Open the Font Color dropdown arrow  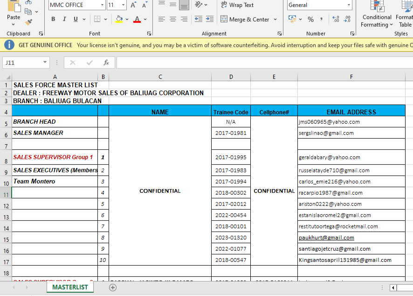tap(145, 19)
